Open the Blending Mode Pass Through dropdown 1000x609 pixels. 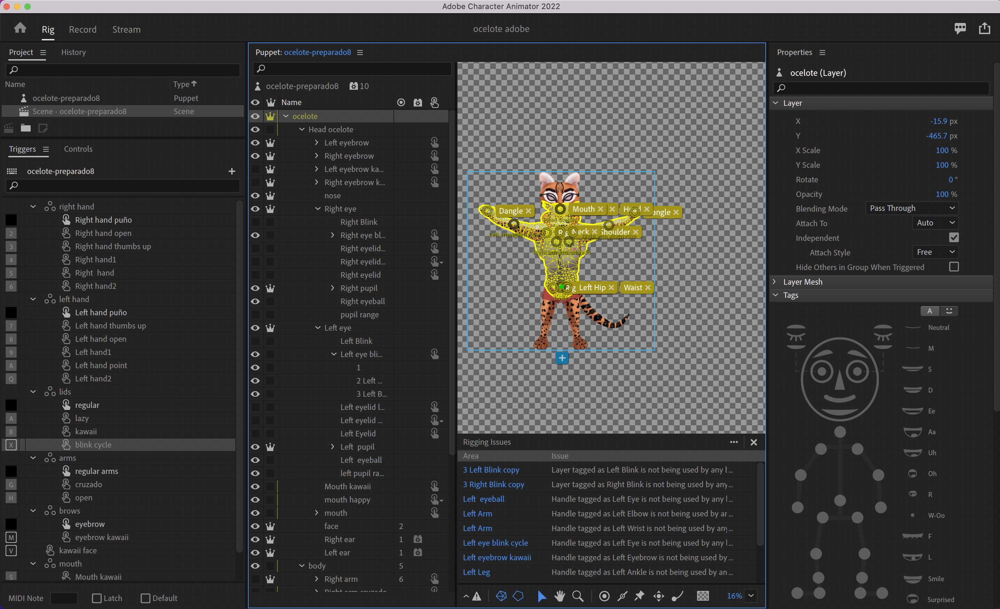pos(911,208)
